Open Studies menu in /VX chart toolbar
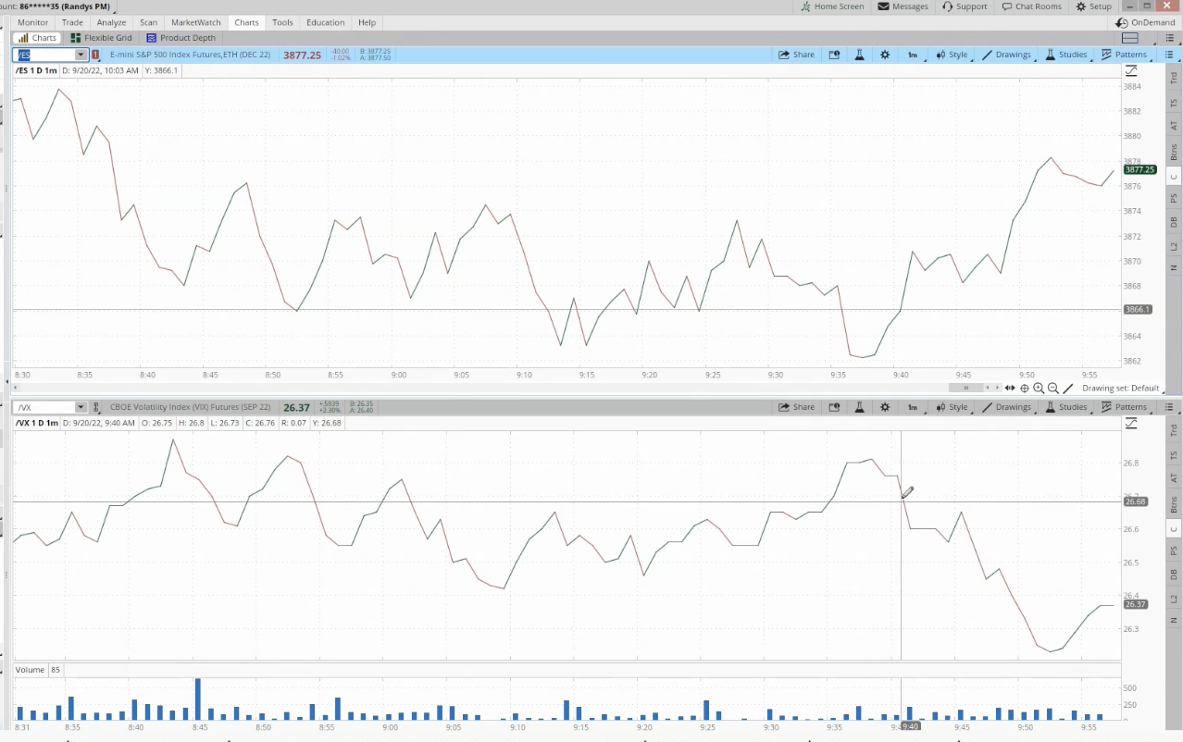Screen dimensions: 1183x742 pos(1066,407)
